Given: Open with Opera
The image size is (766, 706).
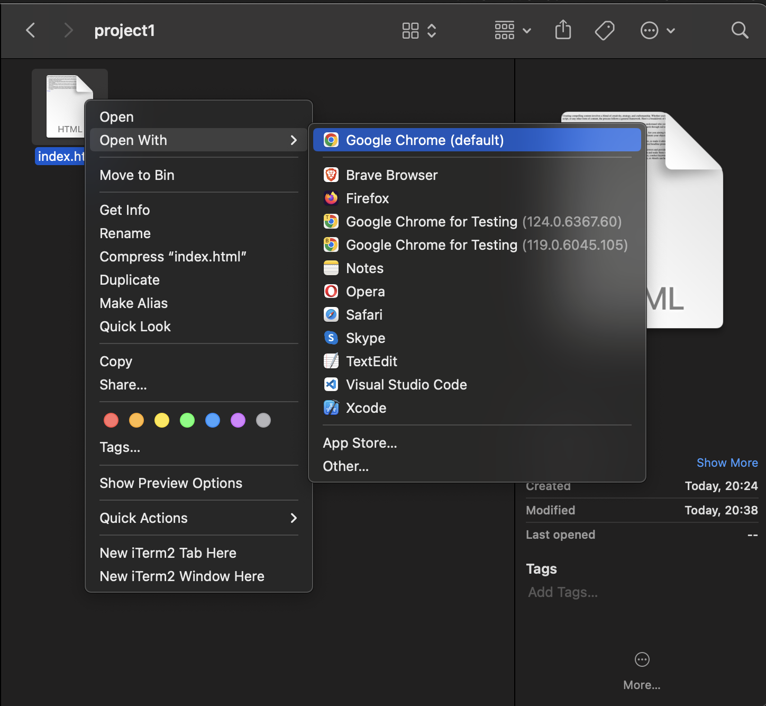Looking at the screenshot, I should coord(477,292).
